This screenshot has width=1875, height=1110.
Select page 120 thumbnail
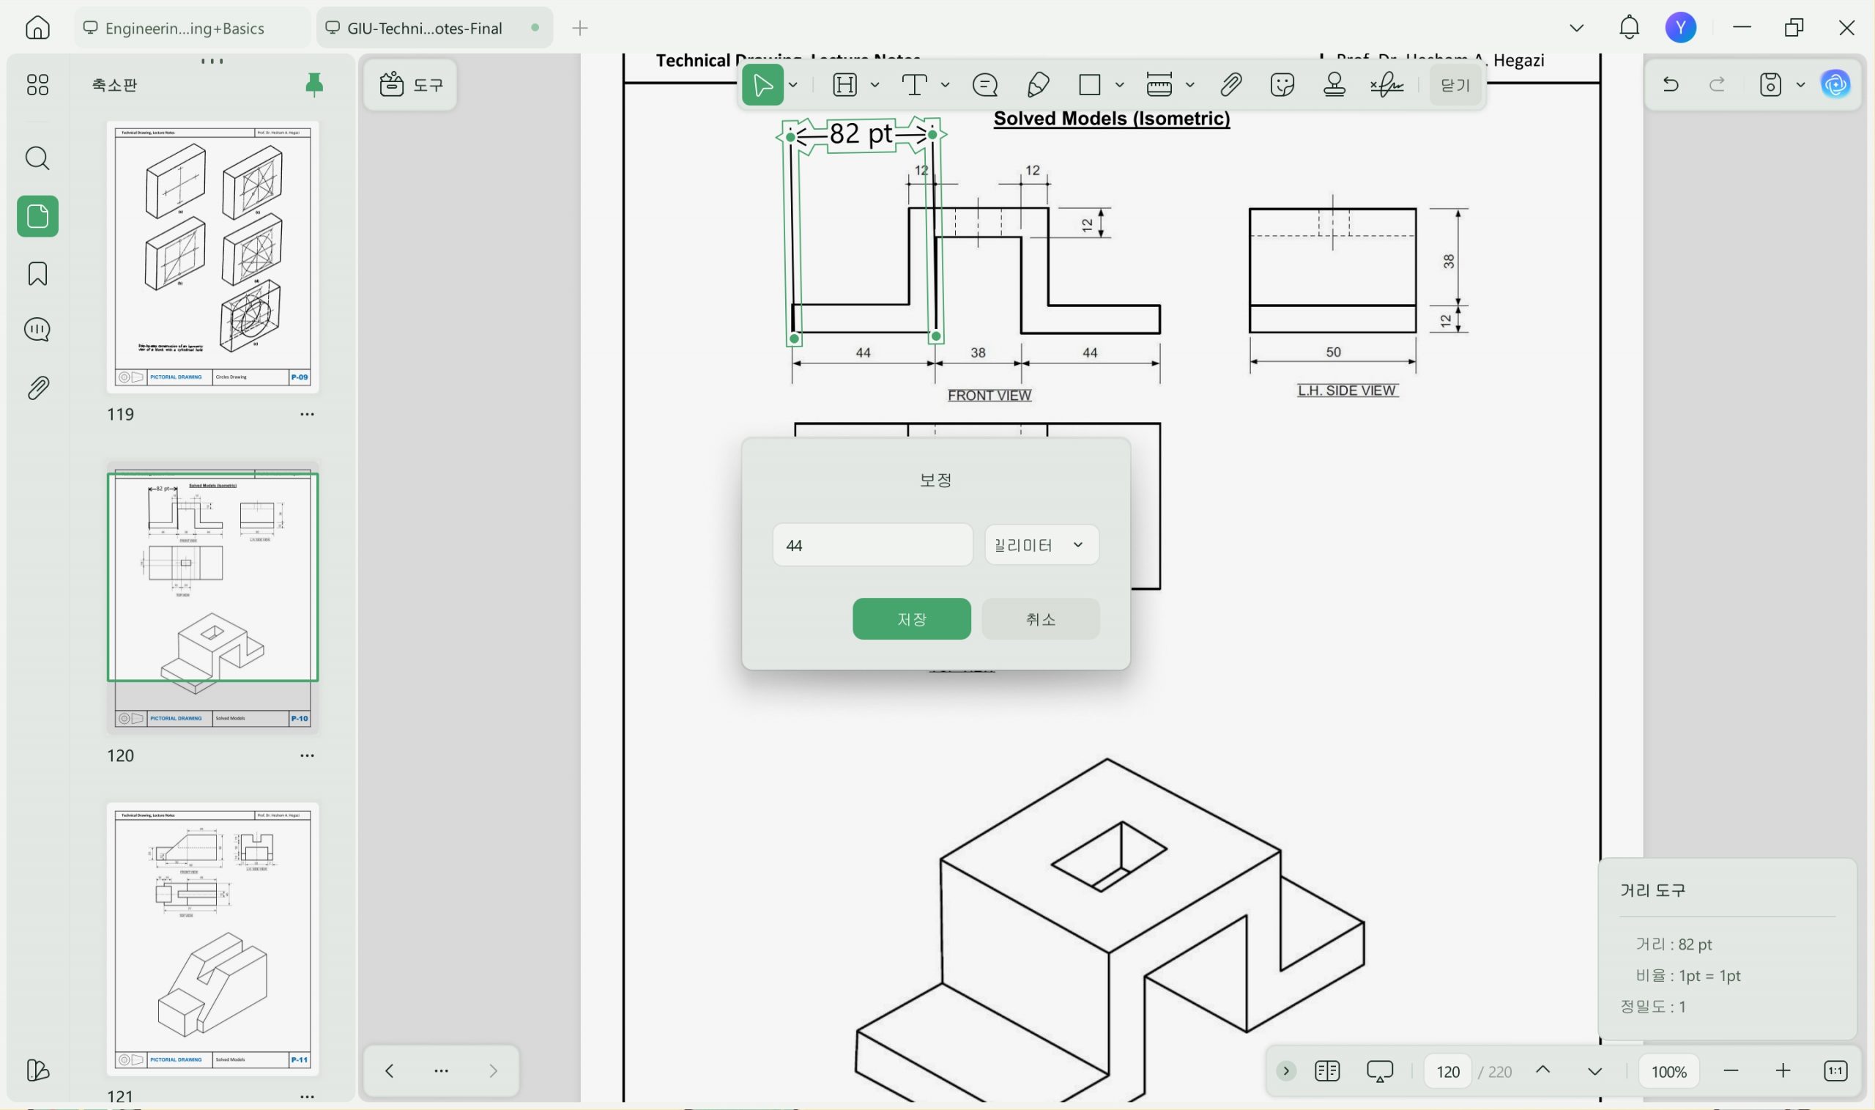click(213, 597)
